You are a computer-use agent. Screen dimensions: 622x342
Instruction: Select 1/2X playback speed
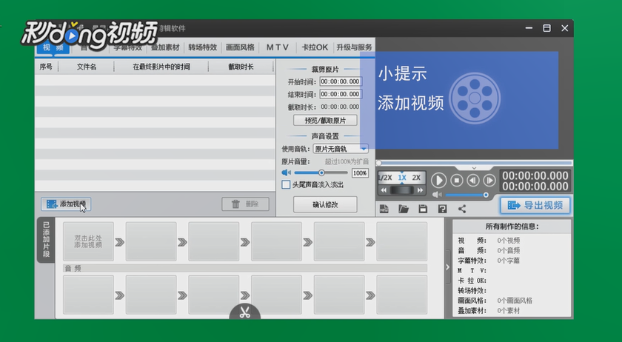tap(385, 178)
